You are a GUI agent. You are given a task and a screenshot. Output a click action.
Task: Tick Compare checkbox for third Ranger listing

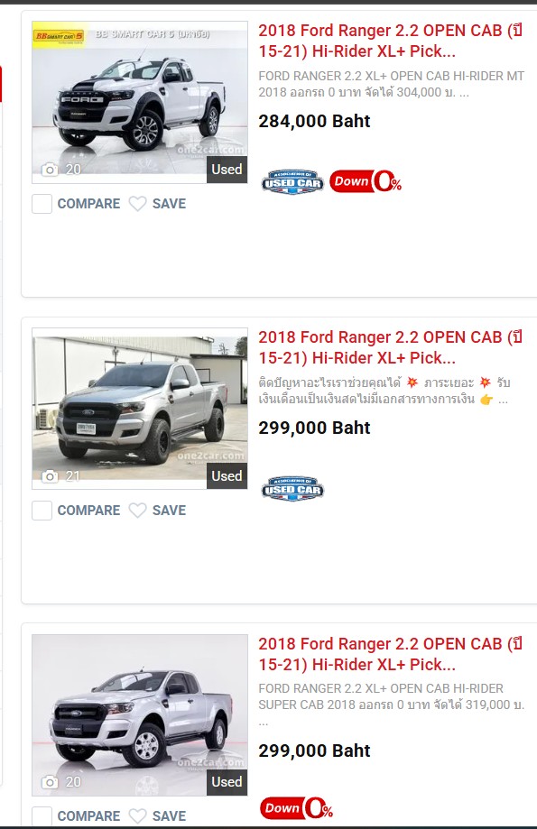pyautogui.click(x=42, y=815)
